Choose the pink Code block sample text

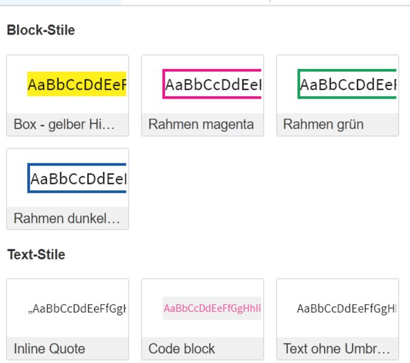[212, 309]
